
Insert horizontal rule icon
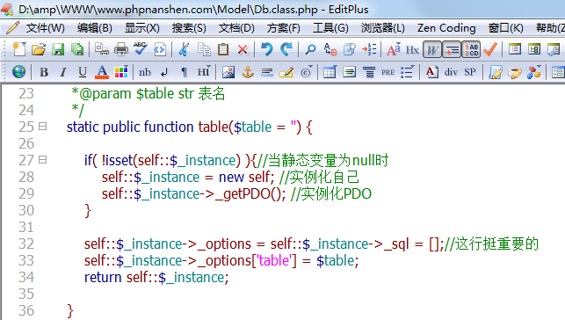pos(267,72)
